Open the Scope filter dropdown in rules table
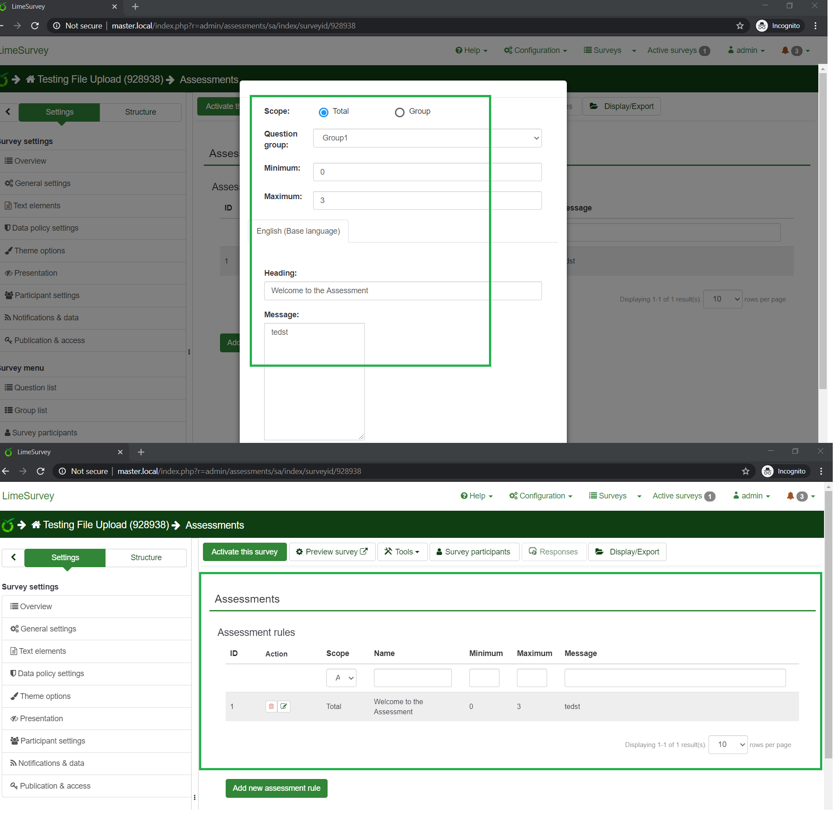 click(341, 677)
